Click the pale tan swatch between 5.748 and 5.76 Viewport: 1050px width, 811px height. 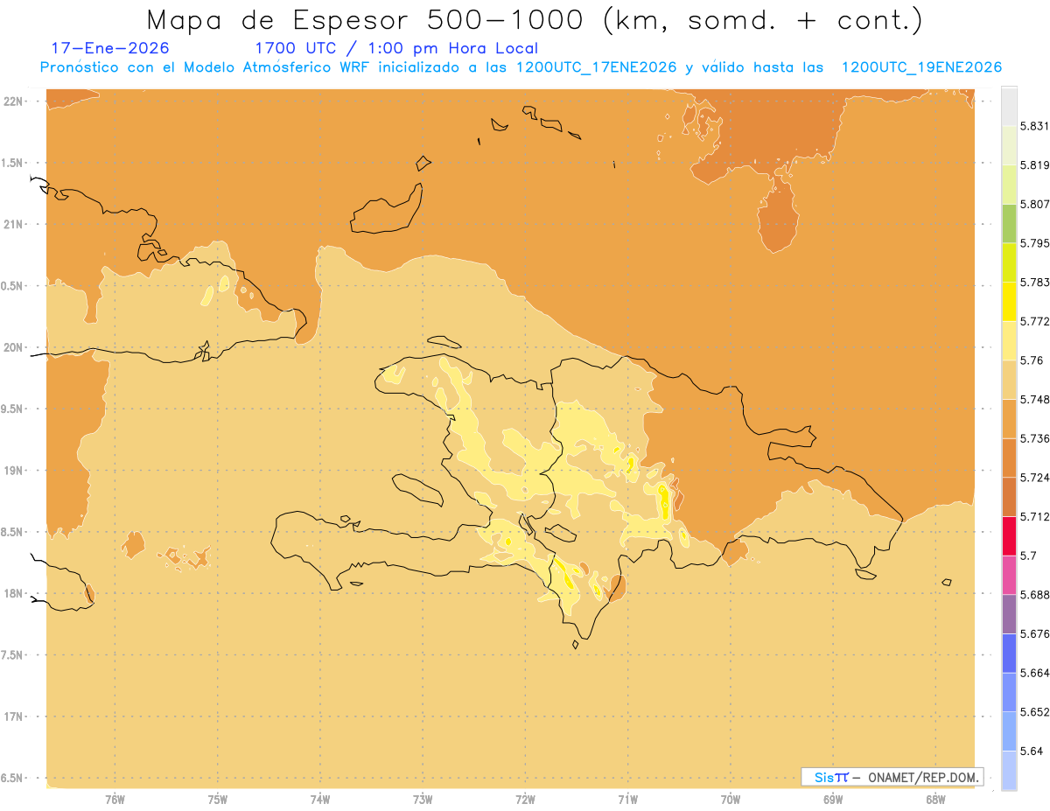[x=1008, y=380]
